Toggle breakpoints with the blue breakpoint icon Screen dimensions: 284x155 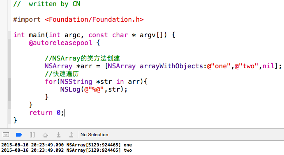tap(19, 135)
